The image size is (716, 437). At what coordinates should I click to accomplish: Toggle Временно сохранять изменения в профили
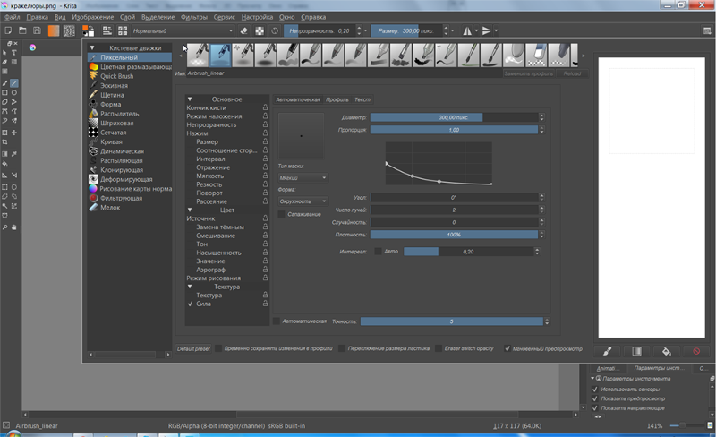[218, 348]
